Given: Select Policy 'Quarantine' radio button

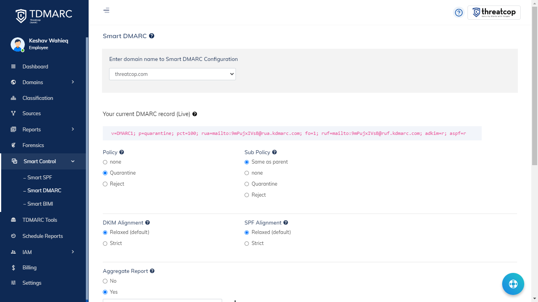Looking at the screenshot, I should click(105, 173).
